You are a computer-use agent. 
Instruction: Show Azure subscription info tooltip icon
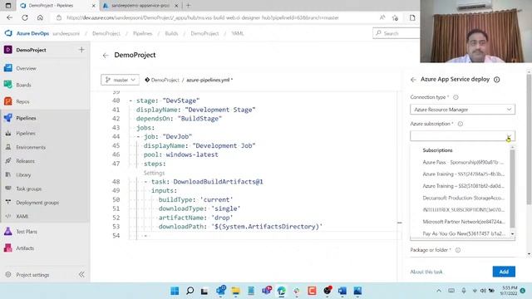[460, 124]
